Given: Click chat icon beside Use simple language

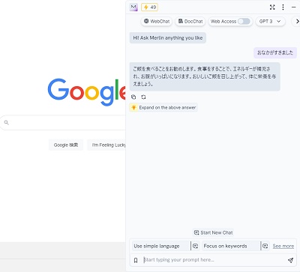Looking at the screenshot, I should (x=196, y=246).
